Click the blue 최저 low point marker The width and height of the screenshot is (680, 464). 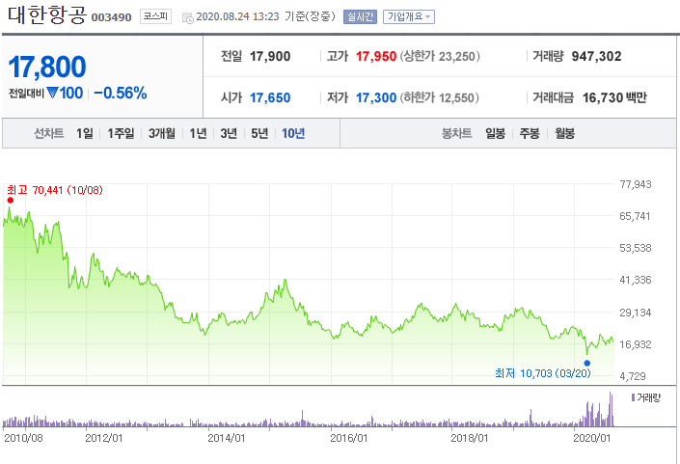click(586, 363)
